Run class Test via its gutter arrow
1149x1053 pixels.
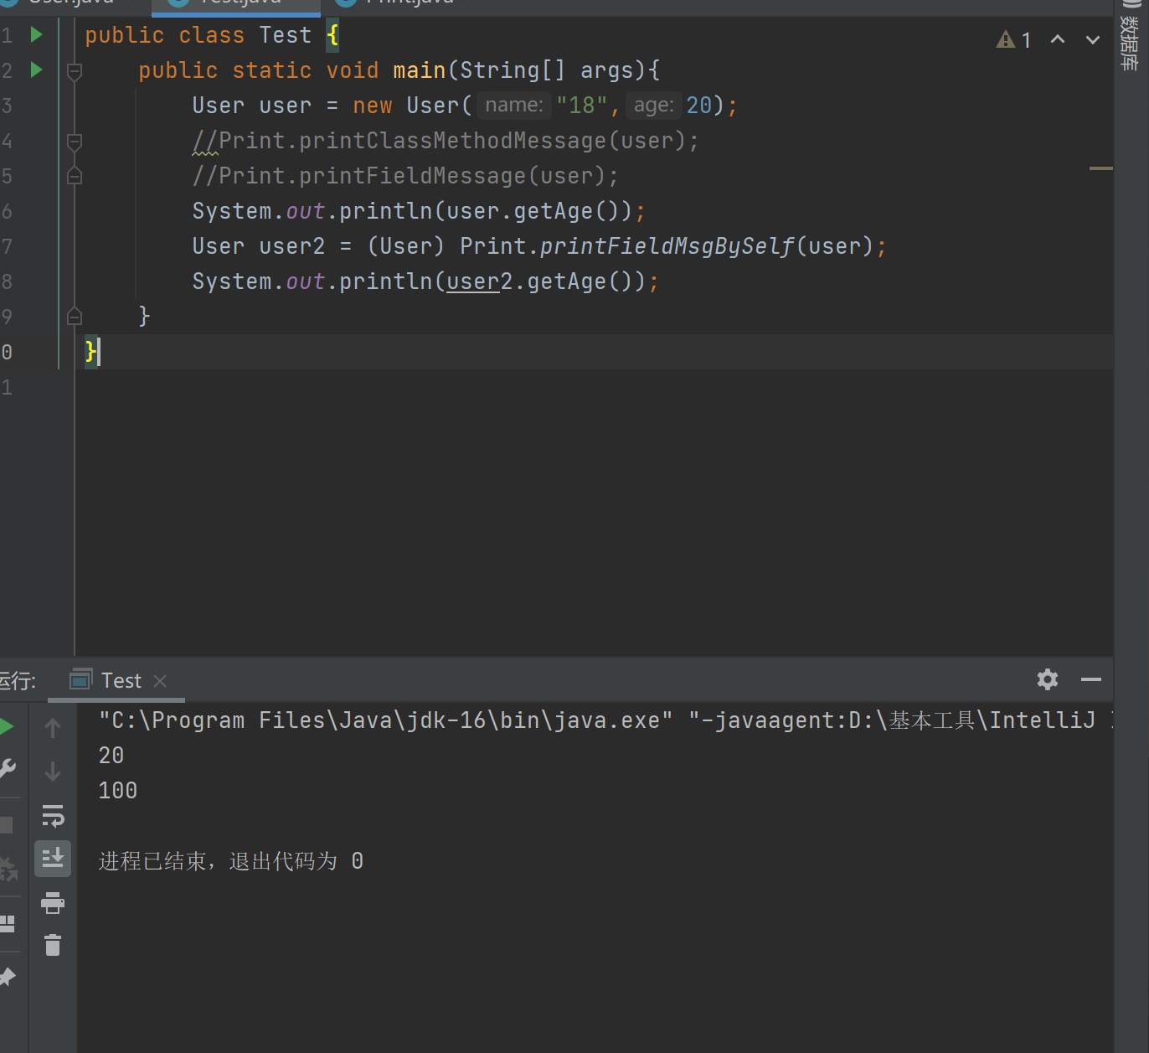(x=36, y=34)
